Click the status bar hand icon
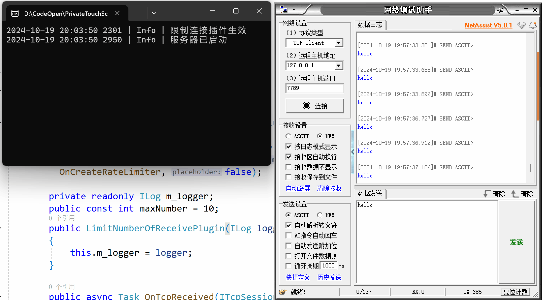546x300 pixels. 283,292
